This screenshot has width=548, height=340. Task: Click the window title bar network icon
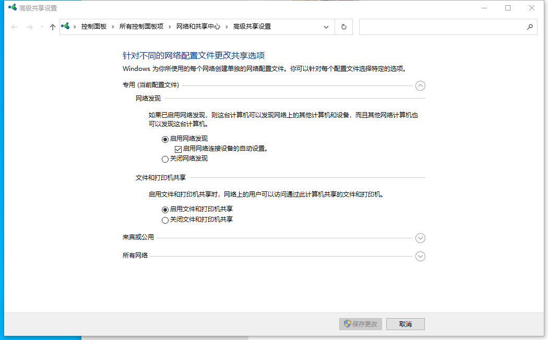pos(12,8)
